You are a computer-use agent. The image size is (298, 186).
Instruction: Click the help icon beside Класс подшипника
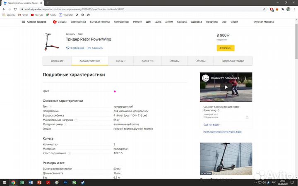click(69, 153)
